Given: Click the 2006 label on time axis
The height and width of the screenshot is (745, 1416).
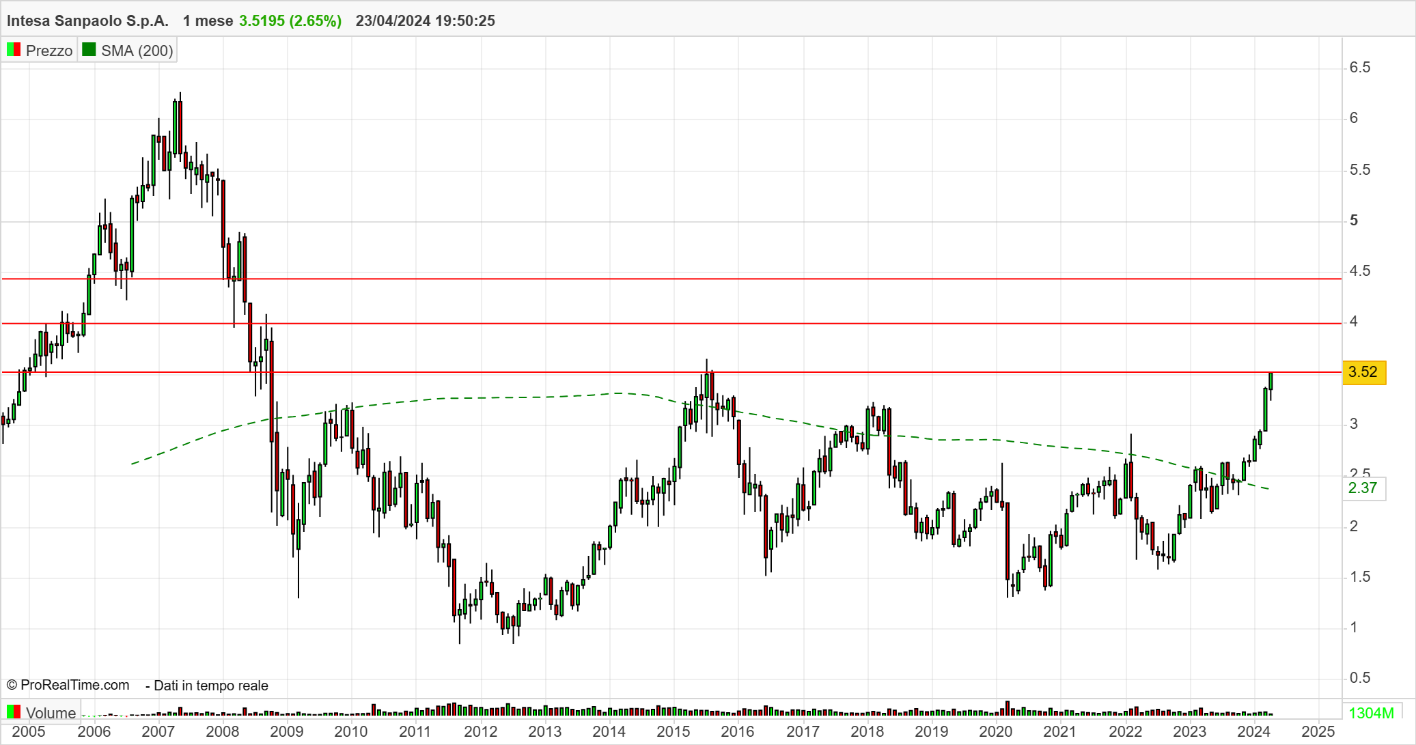Looking at the screenshot, I should click(94, 731).
